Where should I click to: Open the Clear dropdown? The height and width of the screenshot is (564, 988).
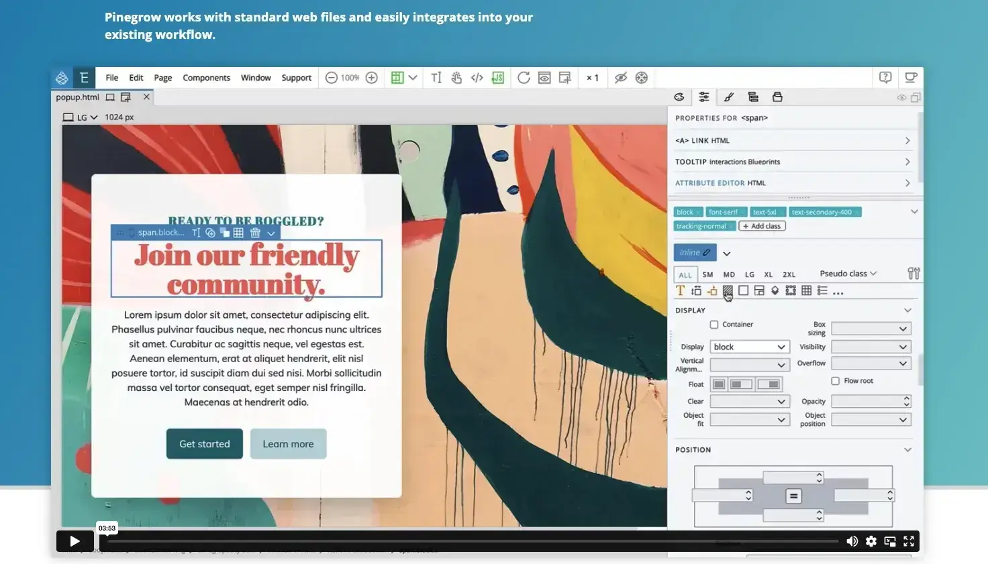(750, 401)
